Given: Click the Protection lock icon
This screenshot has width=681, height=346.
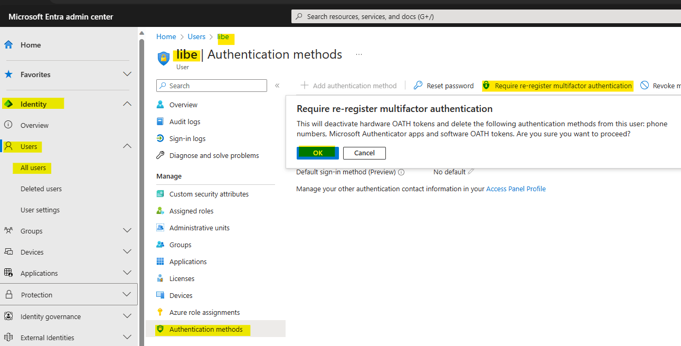Looking at the screenshot, I should [x=8, y=295].
